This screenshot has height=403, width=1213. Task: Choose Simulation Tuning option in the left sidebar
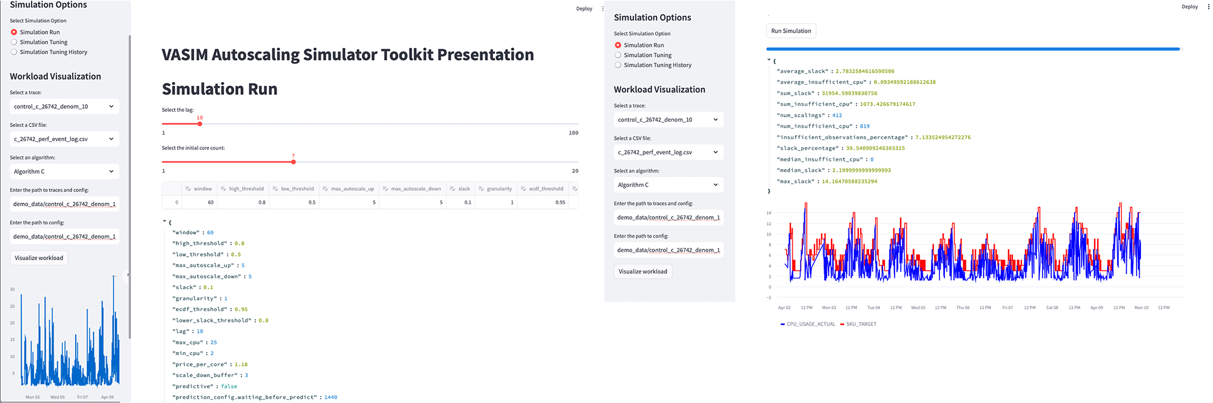tap(14, 42)
